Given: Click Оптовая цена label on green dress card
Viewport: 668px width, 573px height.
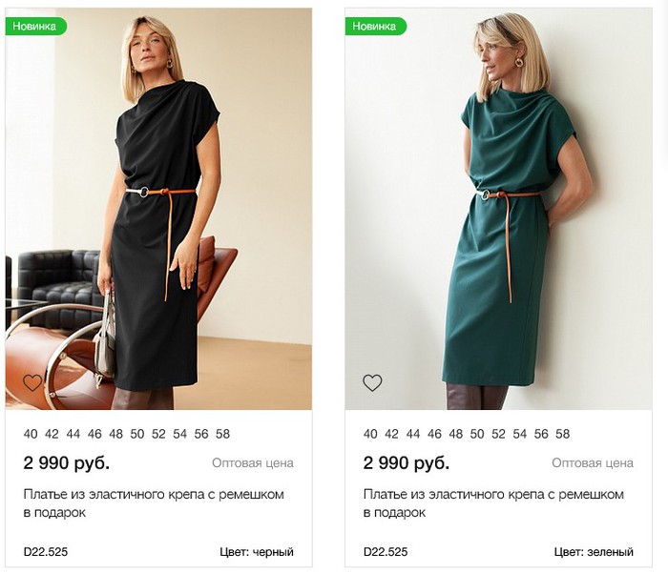Looking at the screenshot, I should pos(593,463).
